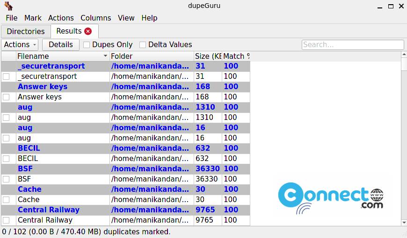Click bold size value 36330
Image resolution: width=407 pixels, height=238 pixels.
pyautogui.click(x=208, y=168)
